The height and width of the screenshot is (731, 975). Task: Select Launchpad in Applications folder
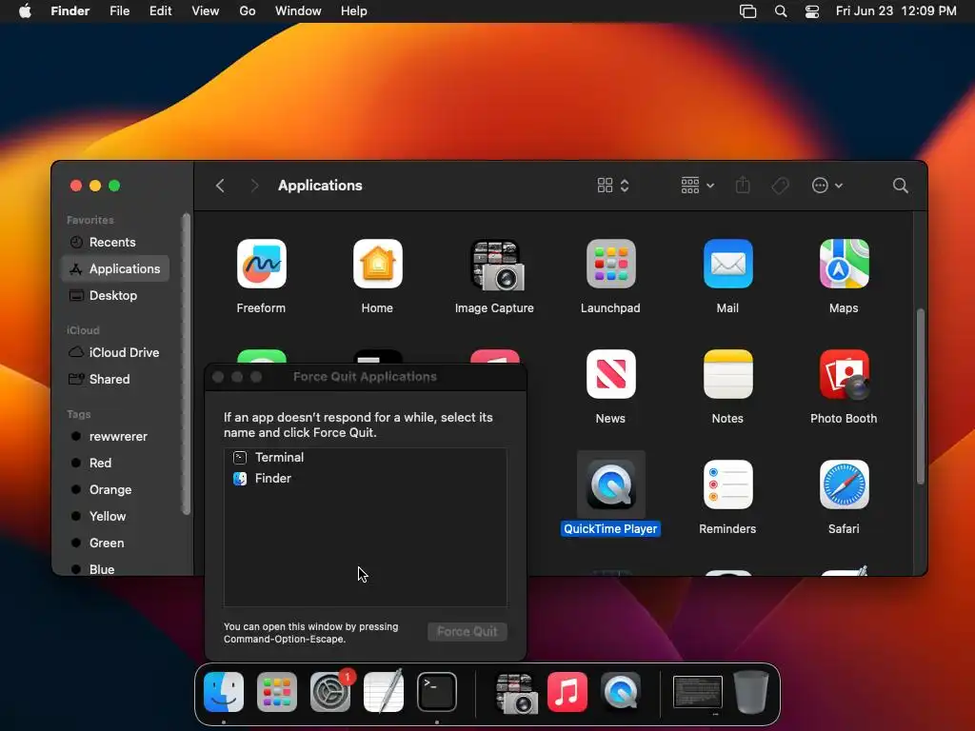point(610,265)
